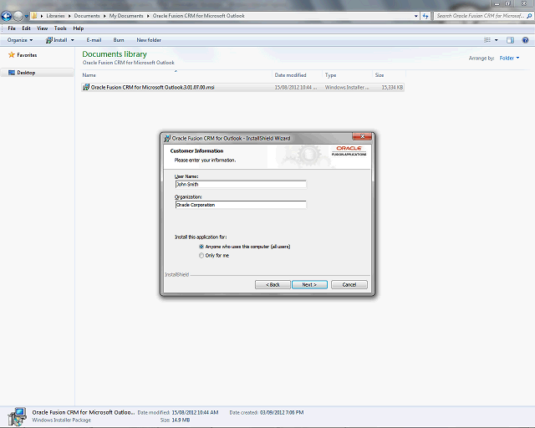Click the folder icon in address bar
Image resolution: width=535 pixels, height=428 pixels.
[34, 16]
